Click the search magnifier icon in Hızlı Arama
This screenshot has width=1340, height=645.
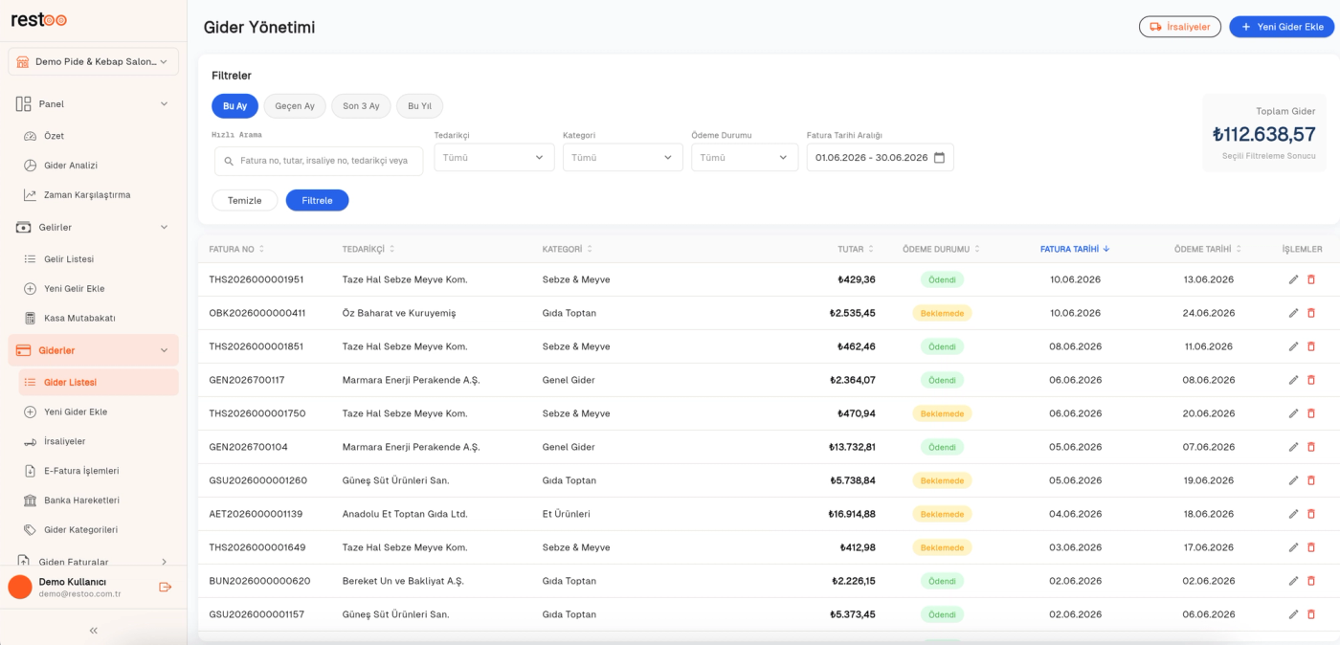(229, 161)
